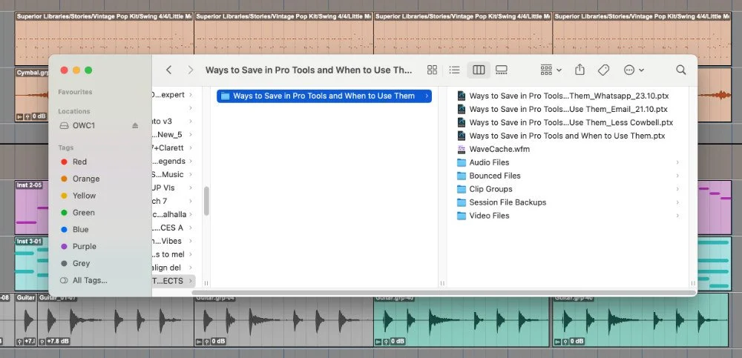Select the Cymbal.grp clip in Pro Tools
The height and width of the screenshot is (358, 742).
[32, 93]
